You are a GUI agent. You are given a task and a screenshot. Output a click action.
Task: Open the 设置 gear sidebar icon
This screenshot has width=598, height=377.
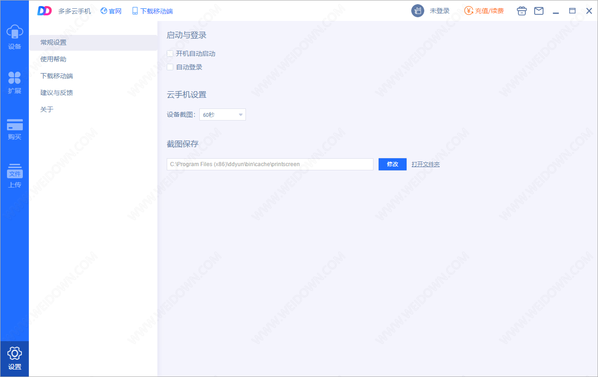point(14,358)
